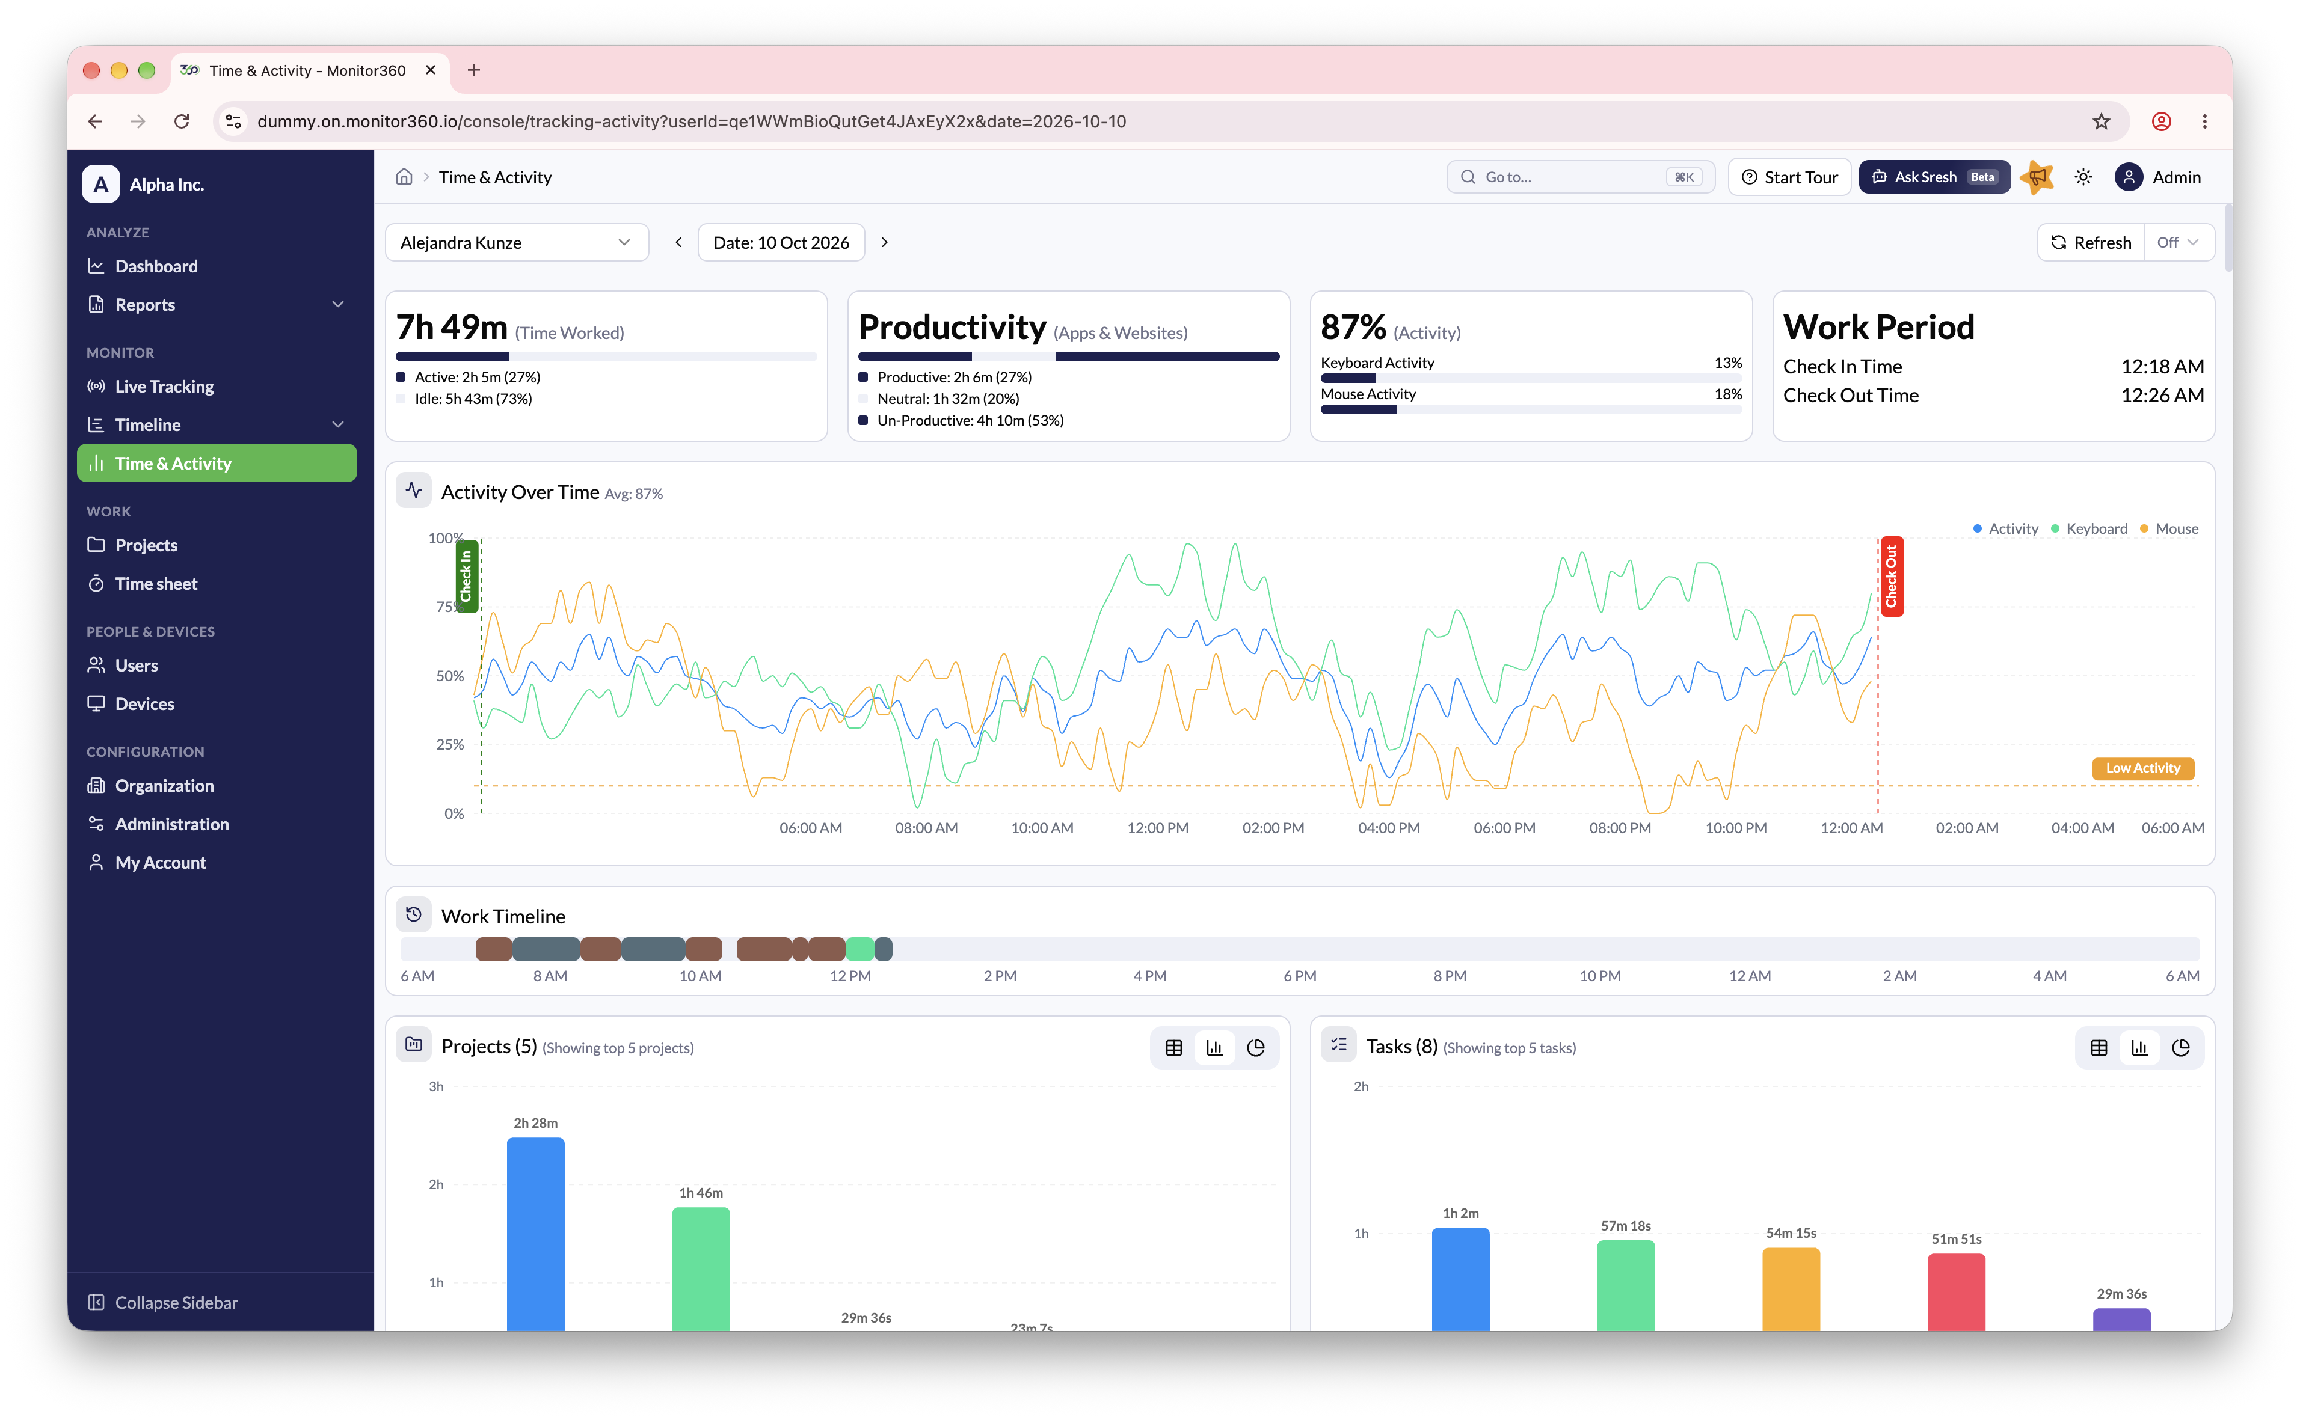Go to previous date arrow

[678, 242]
